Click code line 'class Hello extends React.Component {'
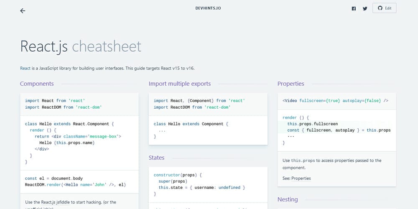 [69, 124]
